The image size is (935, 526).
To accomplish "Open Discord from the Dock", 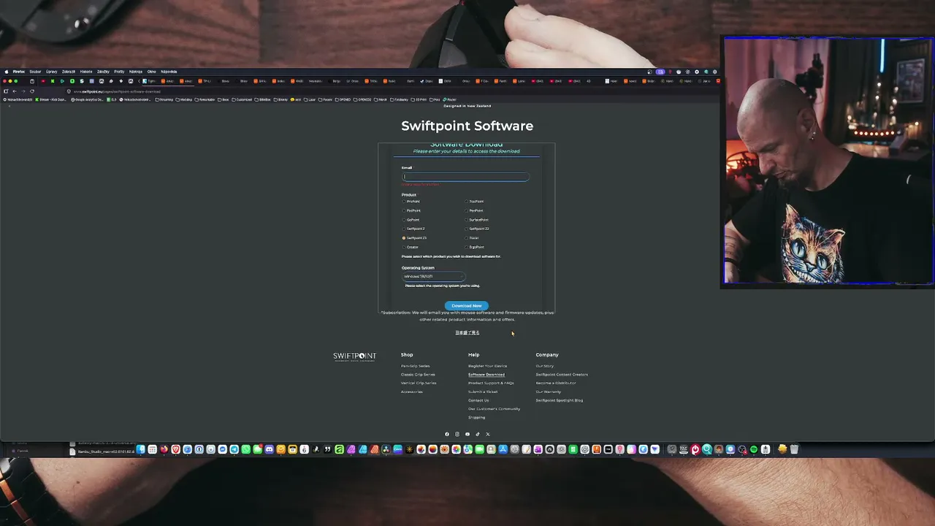I will (x=269, y=449).
